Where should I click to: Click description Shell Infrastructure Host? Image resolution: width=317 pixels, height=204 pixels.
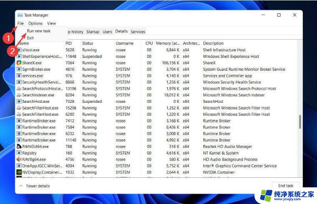click(224, 50)
